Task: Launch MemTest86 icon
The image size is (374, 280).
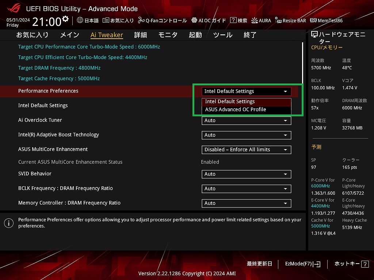Action: pyautogui.click(x=313, y=20)
